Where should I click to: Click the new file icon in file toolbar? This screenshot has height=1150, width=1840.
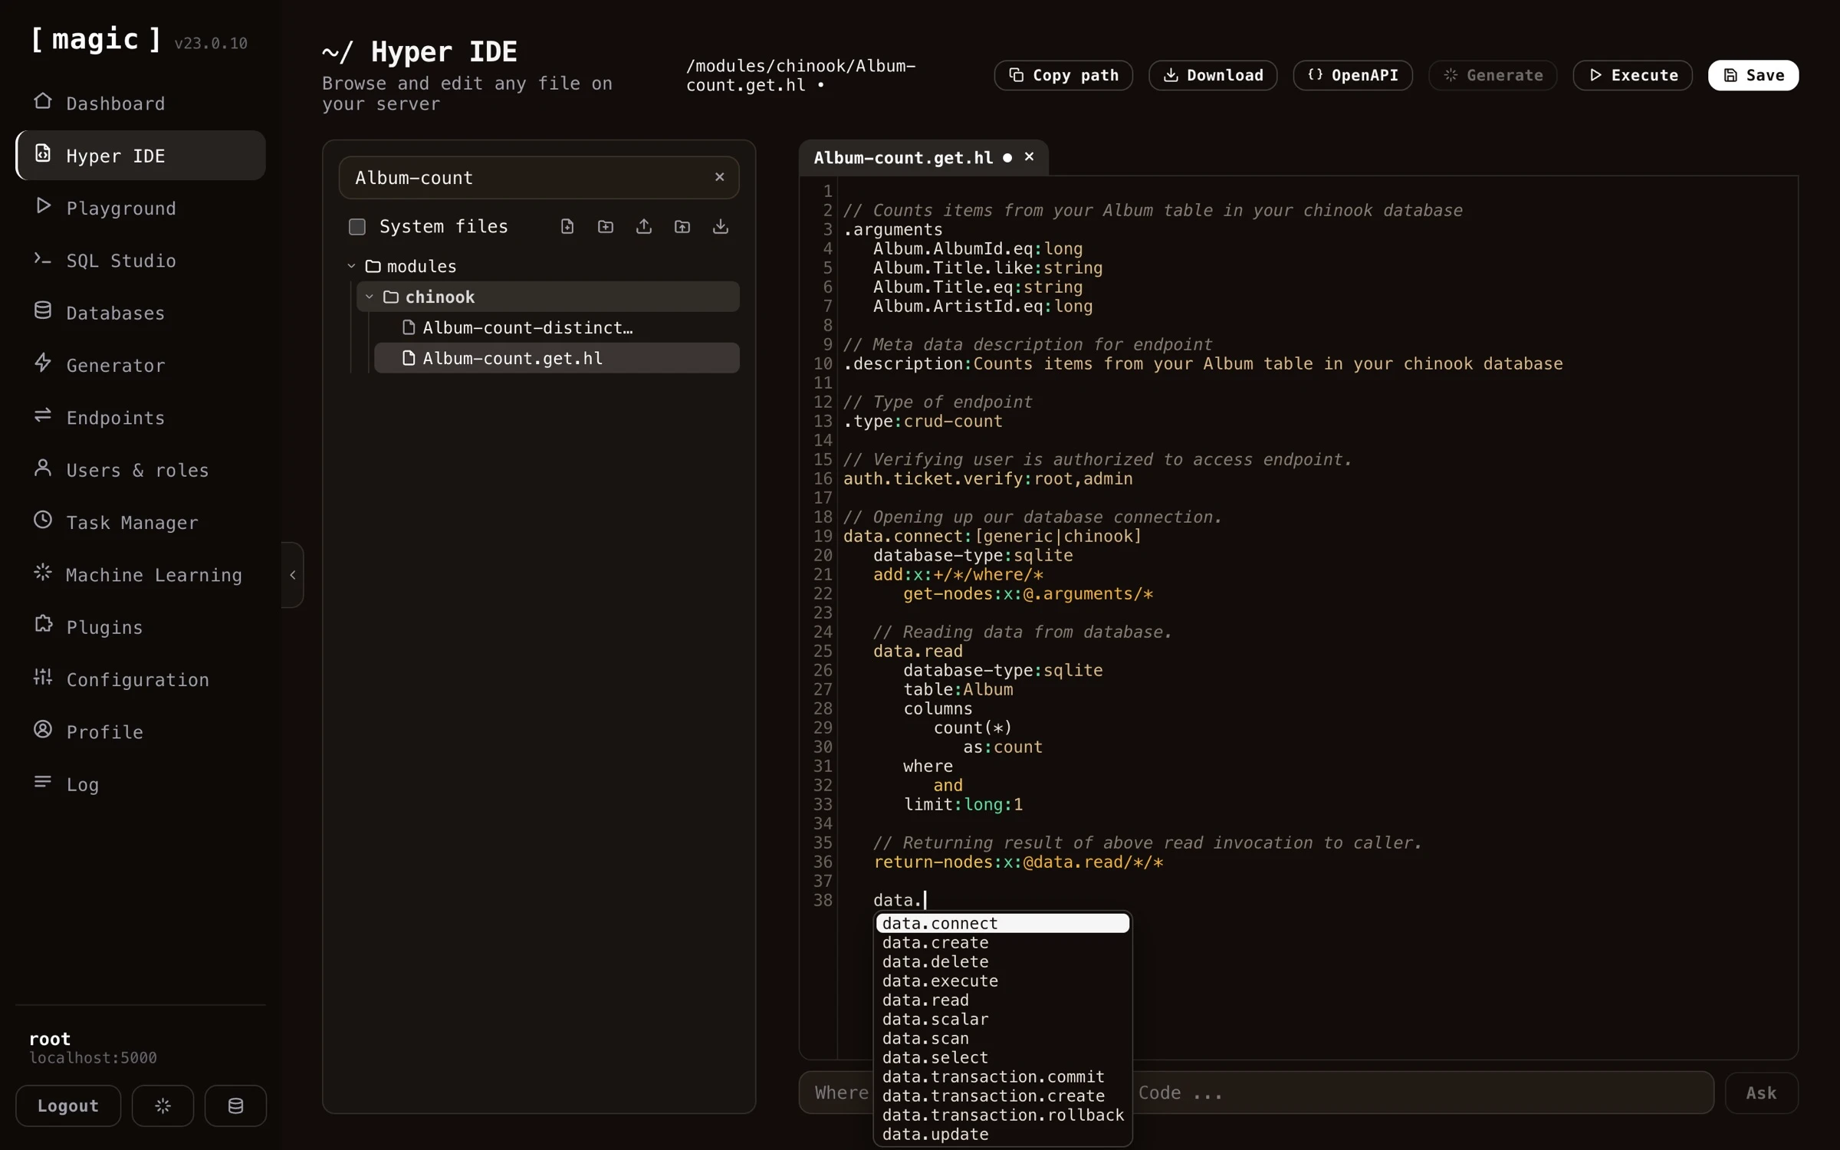click(x=567, y=226)
